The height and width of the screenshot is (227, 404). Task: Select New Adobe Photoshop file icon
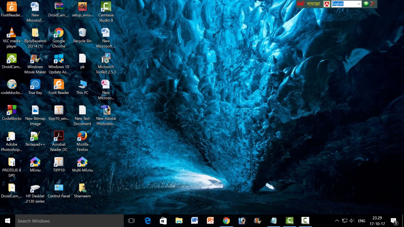tap(106, 115)
